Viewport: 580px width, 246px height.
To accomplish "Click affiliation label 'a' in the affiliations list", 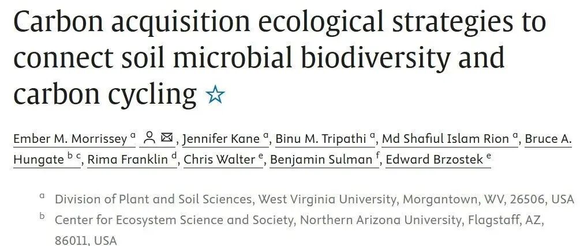I will pyautogui.click(x=42, y=196).
